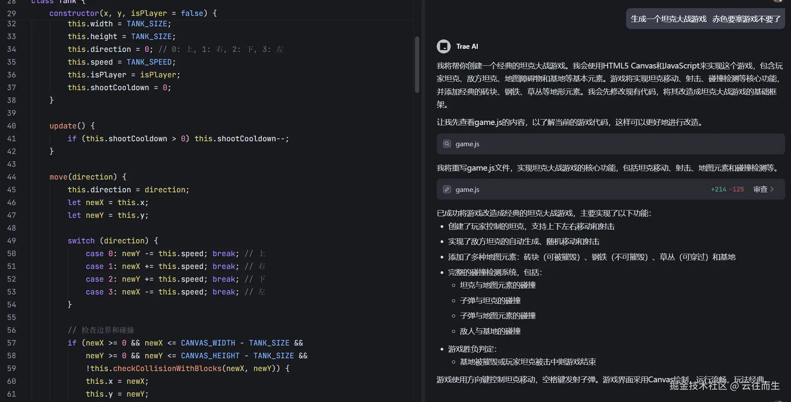Expand the chevron next to 审查
This screenshot has width=791, height=402.
[772, 190]
